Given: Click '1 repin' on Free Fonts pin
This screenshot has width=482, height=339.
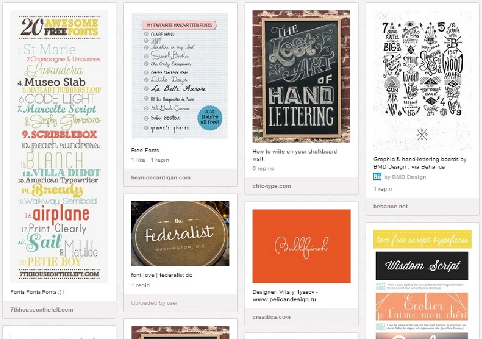Looking at the screenshot, I should point(160,160).
